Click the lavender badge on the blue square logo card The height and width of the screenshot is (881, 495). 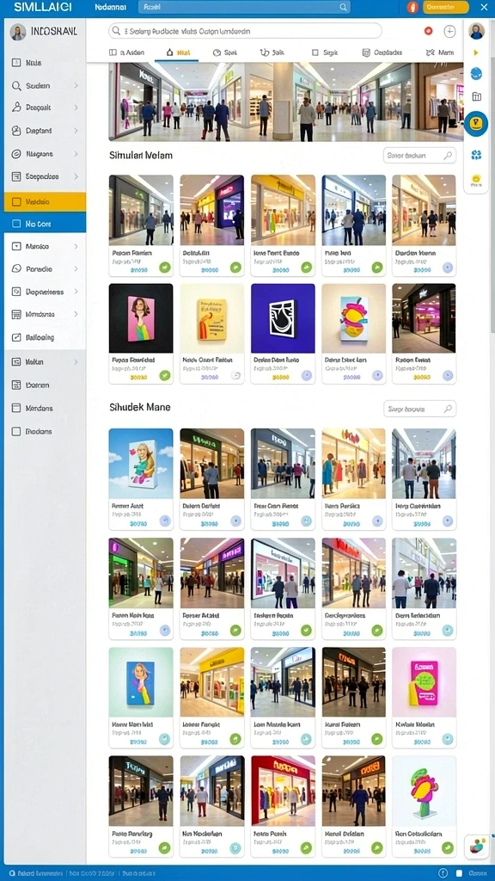tap(307, 375)
